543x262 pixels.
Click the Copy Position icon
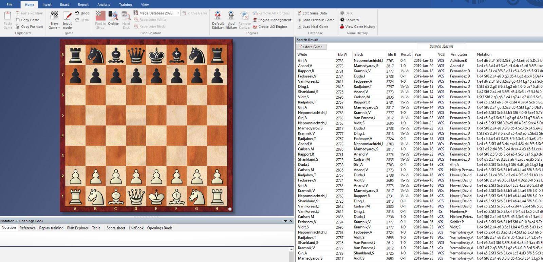pyautogui.click(x=18, y=27)
